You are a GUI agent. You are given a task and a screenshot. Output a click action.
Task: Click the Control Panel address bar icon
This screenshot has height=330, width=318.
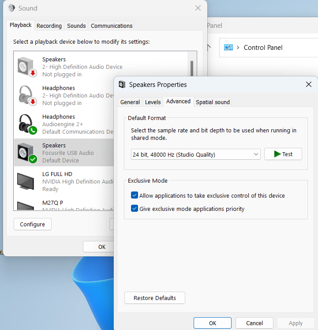[228, 47]
